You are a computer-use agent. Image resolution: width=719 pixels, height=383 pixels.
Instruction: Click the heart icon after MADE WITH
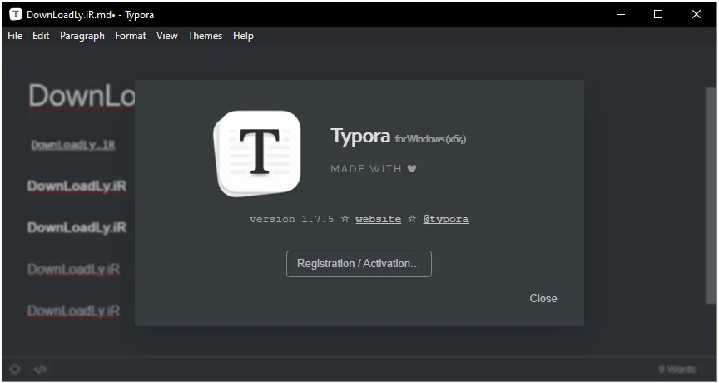(412, 169)
